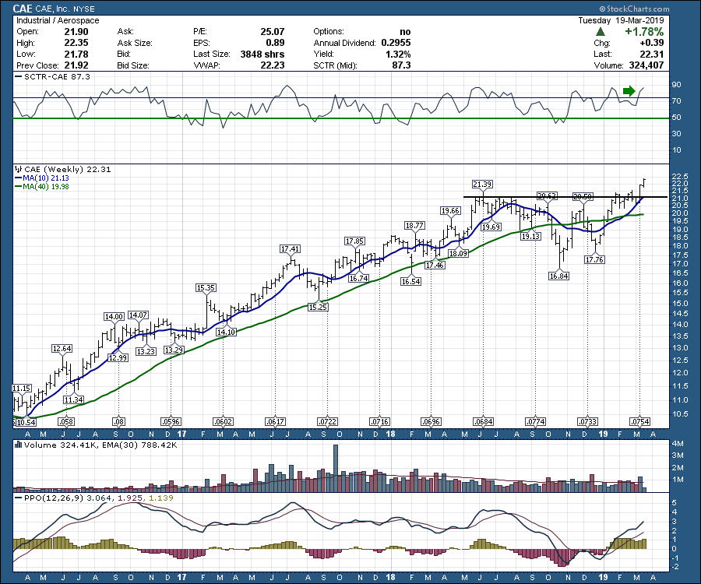Click the Industrial / Aerospace sector label
Screen dimensions: 701x584
(58, 20)
